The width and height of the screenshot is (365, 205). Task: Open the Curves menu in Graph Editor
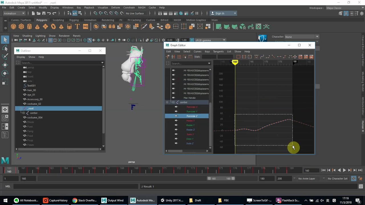[x=197, y=52]
